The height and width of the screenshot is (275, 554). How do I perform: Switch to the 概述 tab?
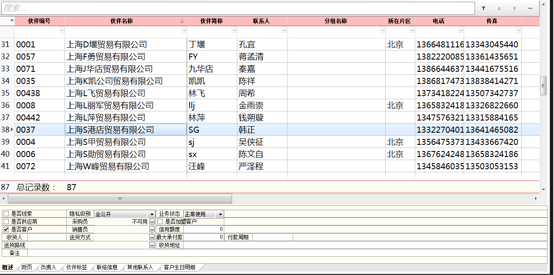point(8,267)
